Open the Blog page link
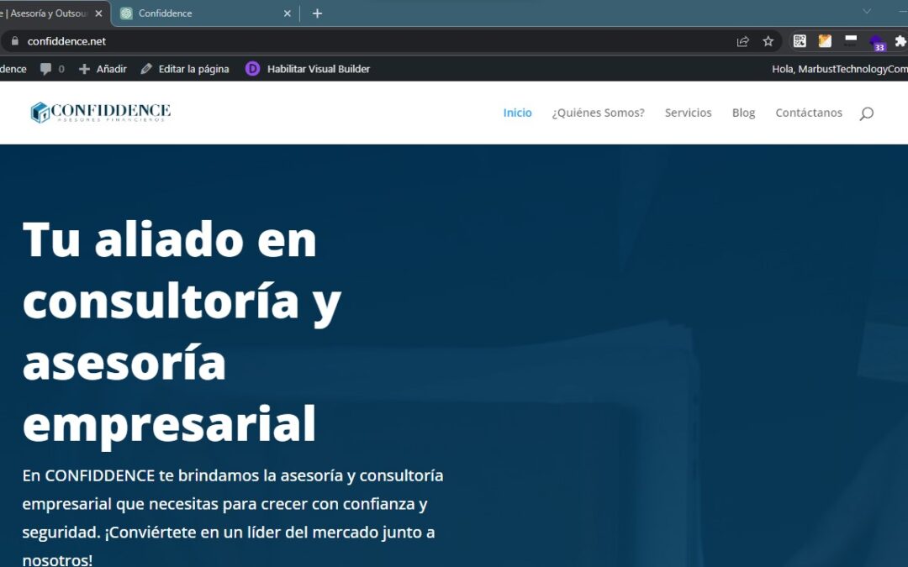Screen dimensions: 908x567 [x=743, y=113]
